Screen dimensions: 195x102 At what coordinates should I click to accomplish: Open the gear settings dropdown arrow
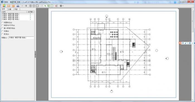point(63,6)
